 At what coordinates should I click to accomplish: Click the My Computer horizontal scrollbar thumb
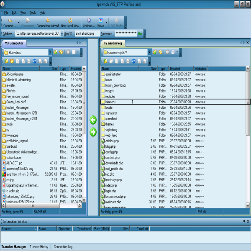pyautogui.click(x=33, y=205)
